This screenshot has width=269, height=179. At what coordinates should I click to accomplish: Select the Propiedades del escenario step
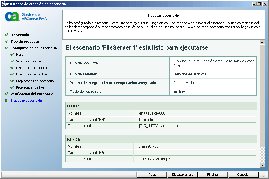click(35, 81)
